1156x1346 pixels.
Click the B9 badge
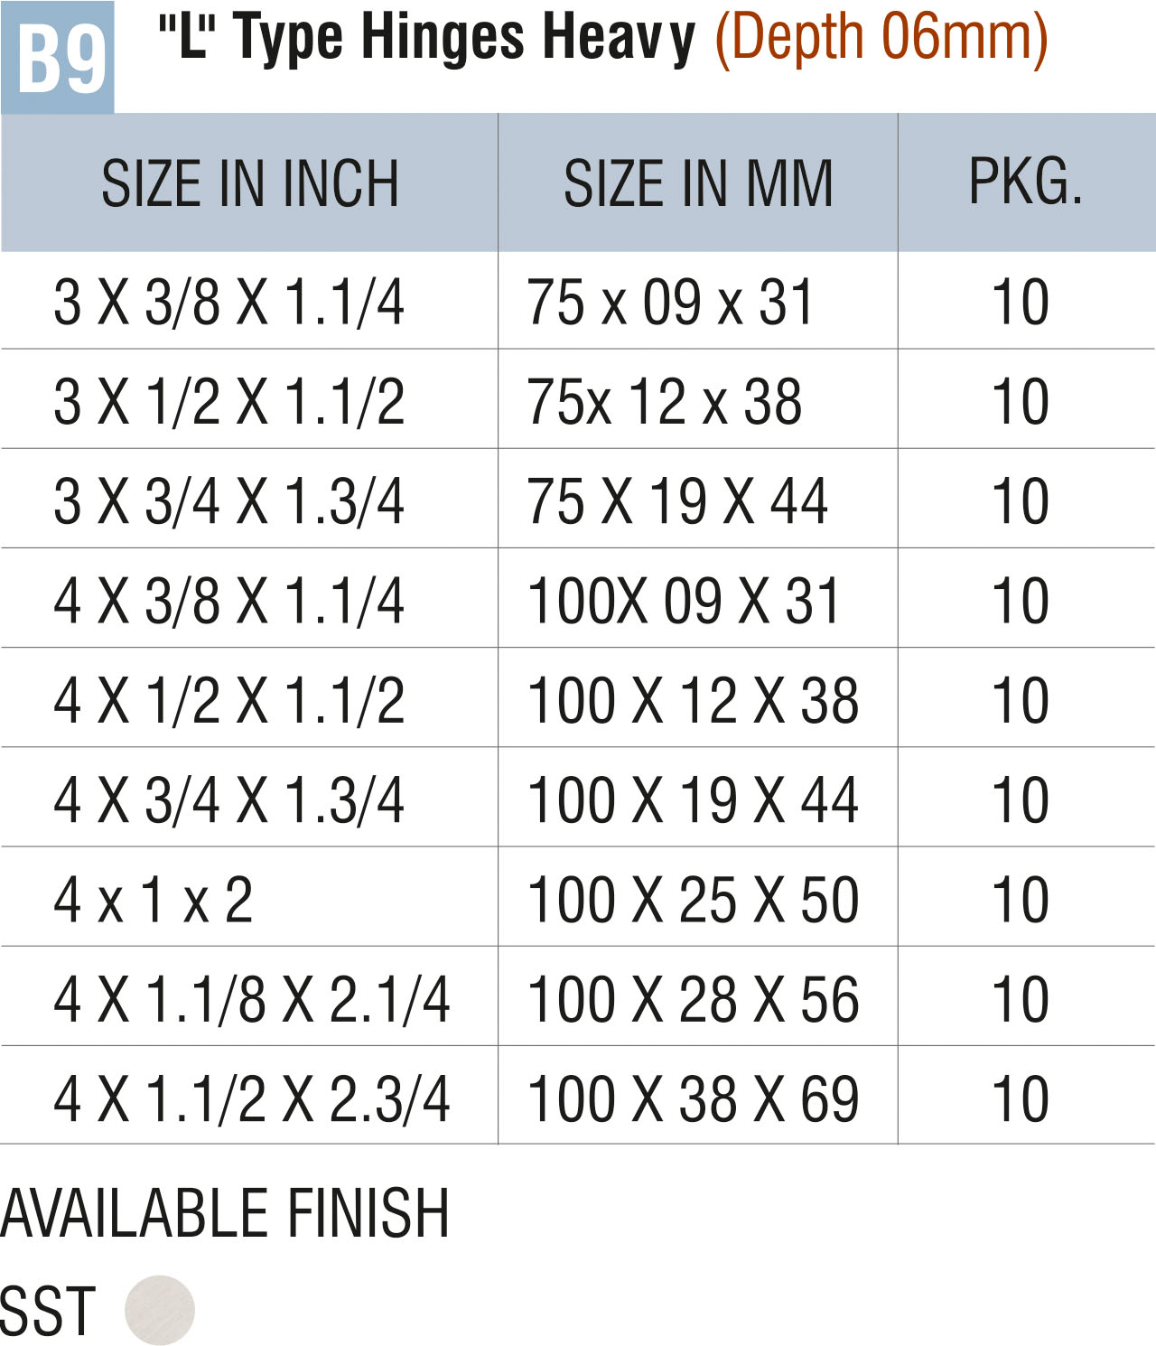pyautogui.click(x=58, y=58)
